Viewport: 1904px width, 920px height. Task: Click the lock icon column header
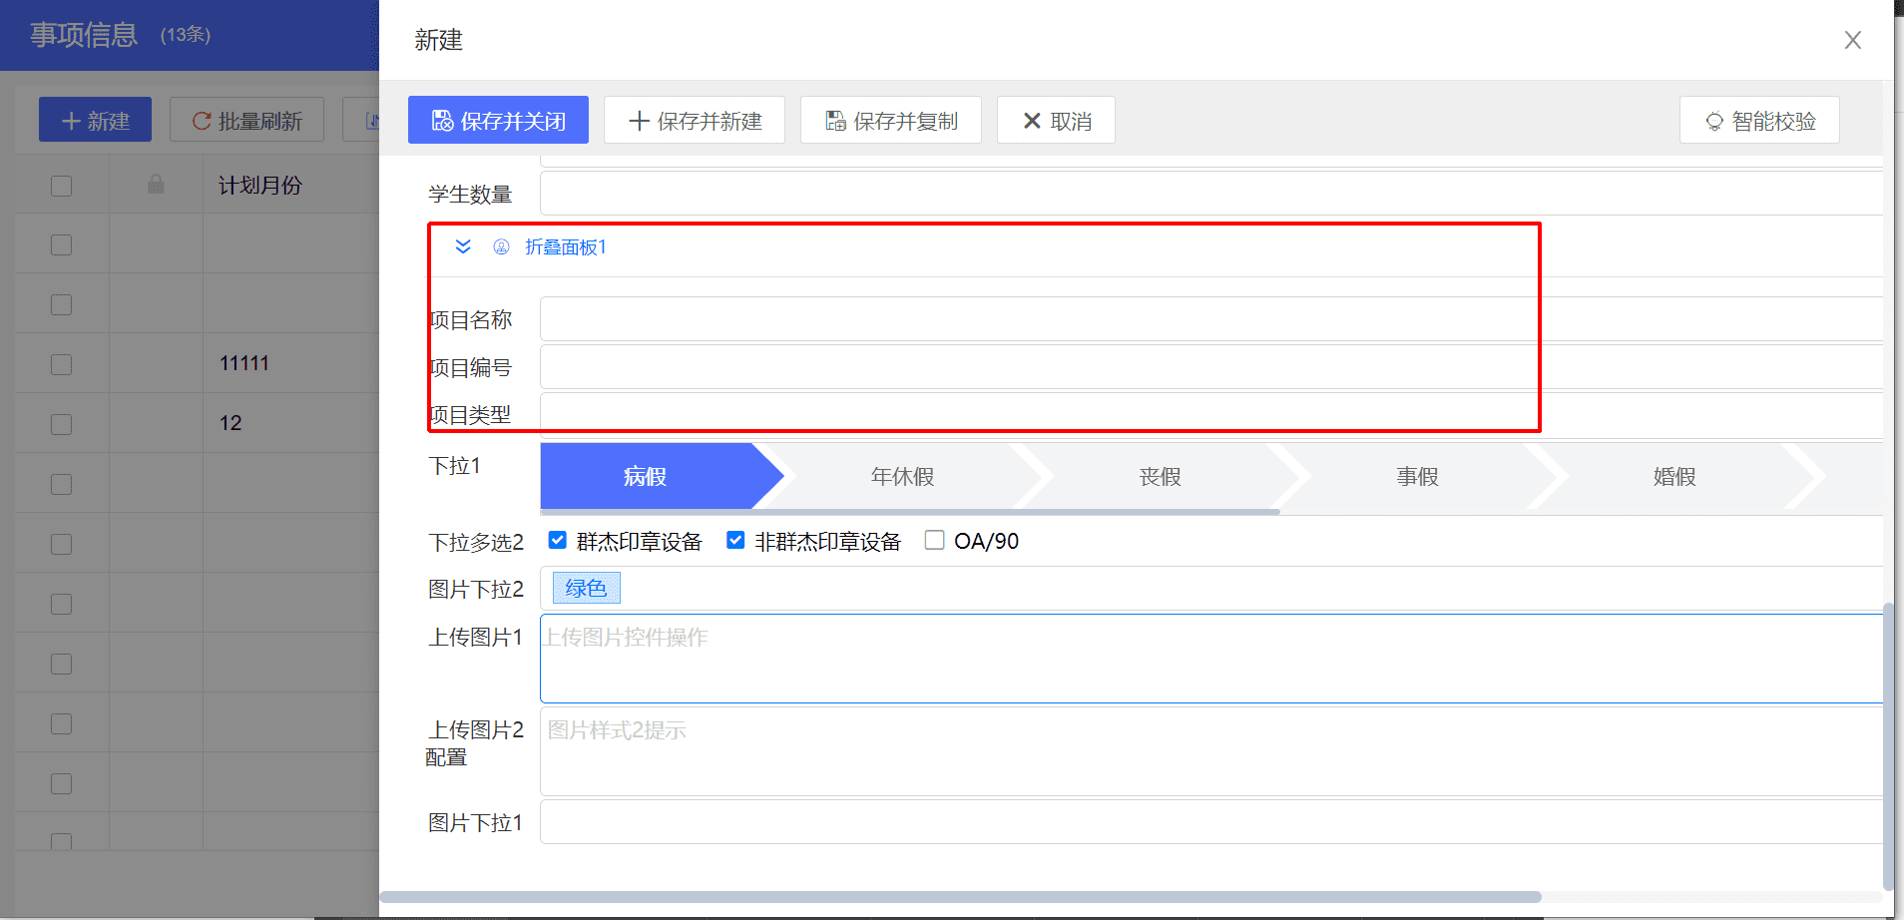point(156,185)
